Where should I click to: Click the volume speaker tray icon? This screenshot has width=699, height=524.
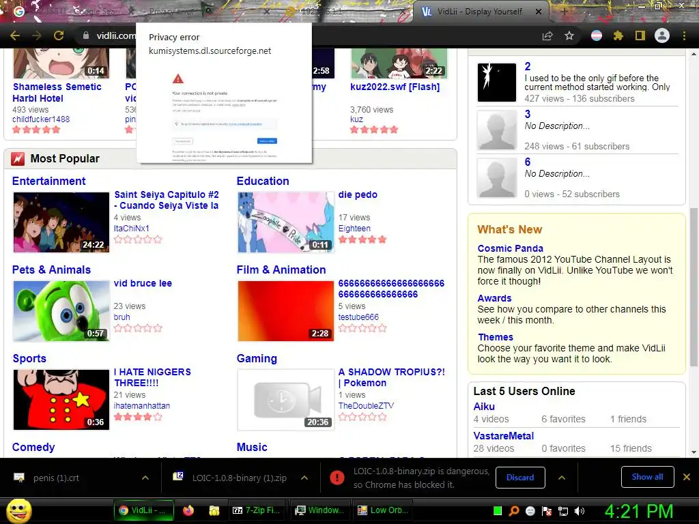coord(580,511)
